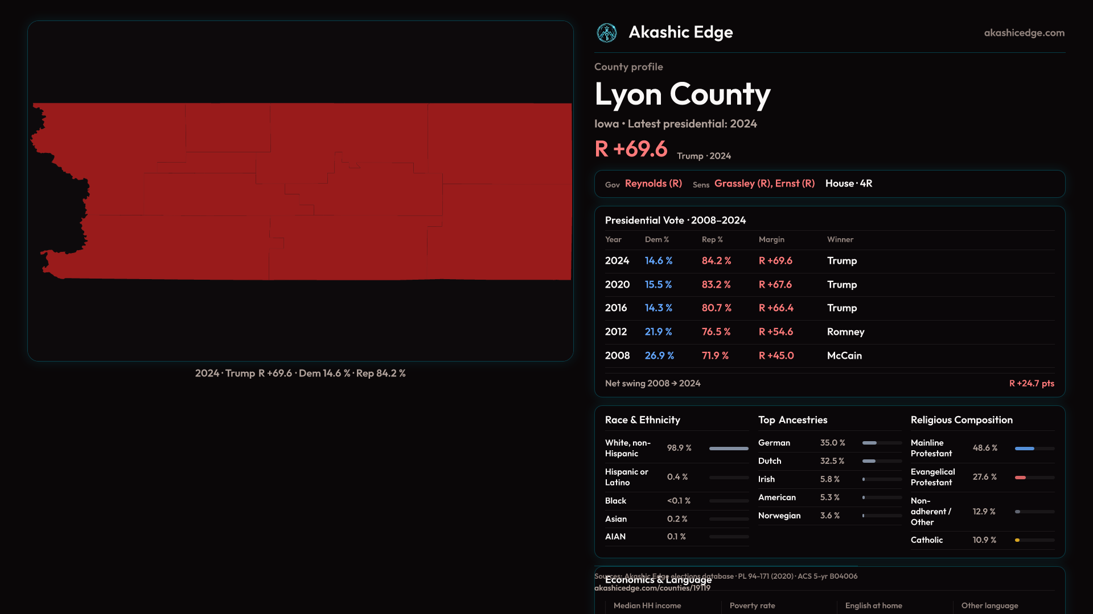Click the Lyon County heading
Image resolution: width=1093 pixels, height=614 pixels.
click(x=682, y=94)
